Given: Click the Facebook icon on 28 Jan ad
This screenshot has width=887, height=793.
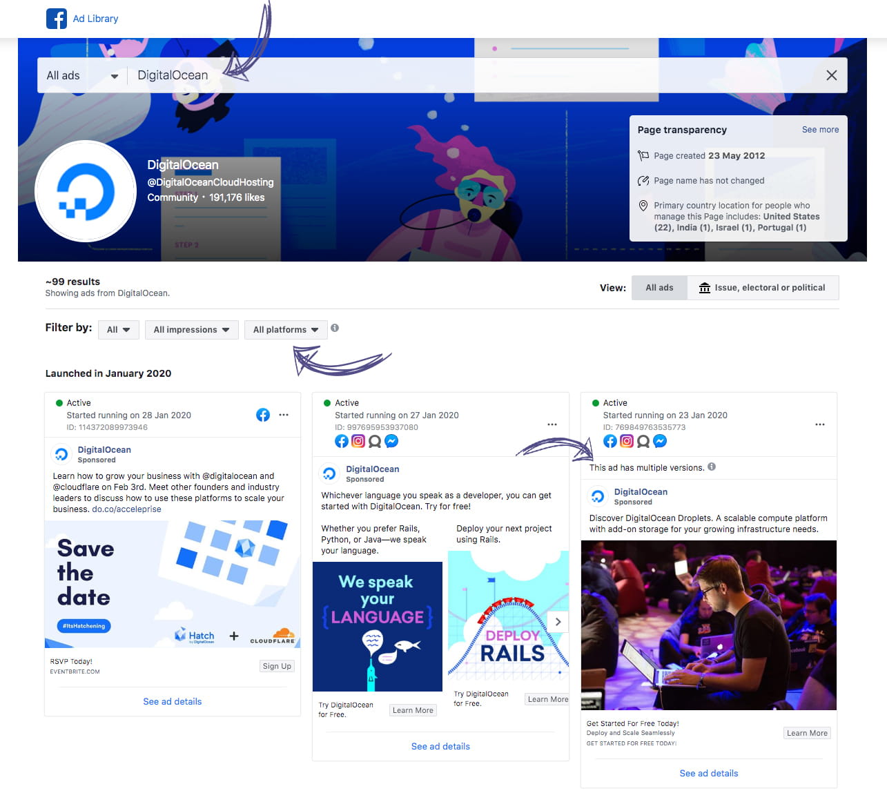Looking at the screenshot, I should [263, 415].
